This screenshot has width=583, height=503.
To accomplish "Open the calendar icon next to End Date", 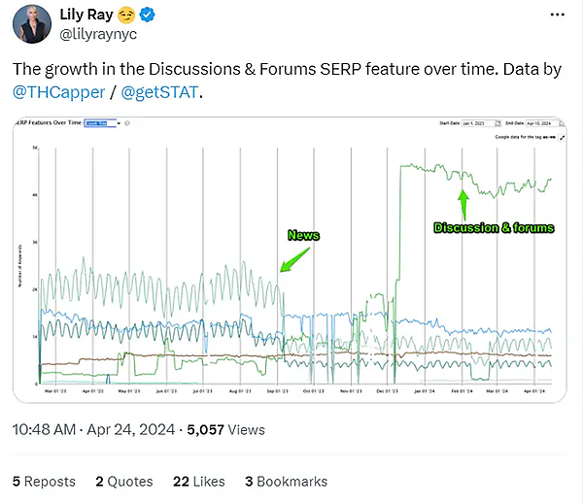I will 562,123.
